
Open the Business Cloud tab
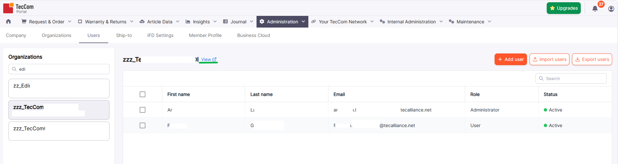[x=254, y=35]
